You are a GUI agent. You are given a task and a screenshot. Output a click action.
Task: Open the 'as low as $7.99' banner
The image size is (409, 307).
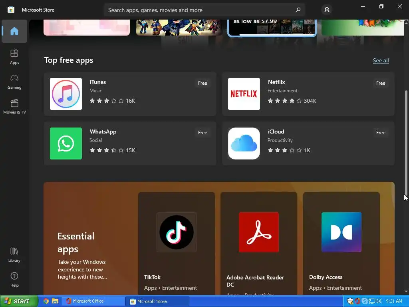pos(272,28)
